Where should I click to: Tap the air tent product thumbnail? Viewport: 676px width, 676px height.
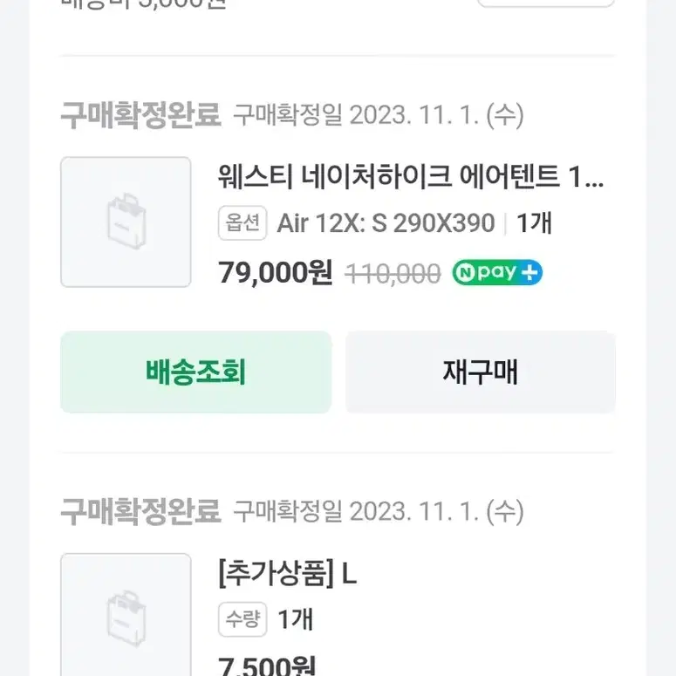click(x=126, y=222)
